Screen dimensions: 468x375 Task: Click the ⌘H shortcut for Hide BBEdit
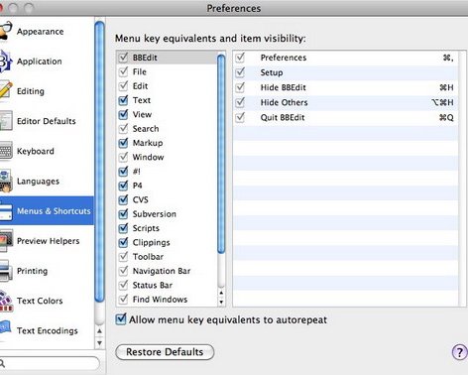(x=446, y=87)
